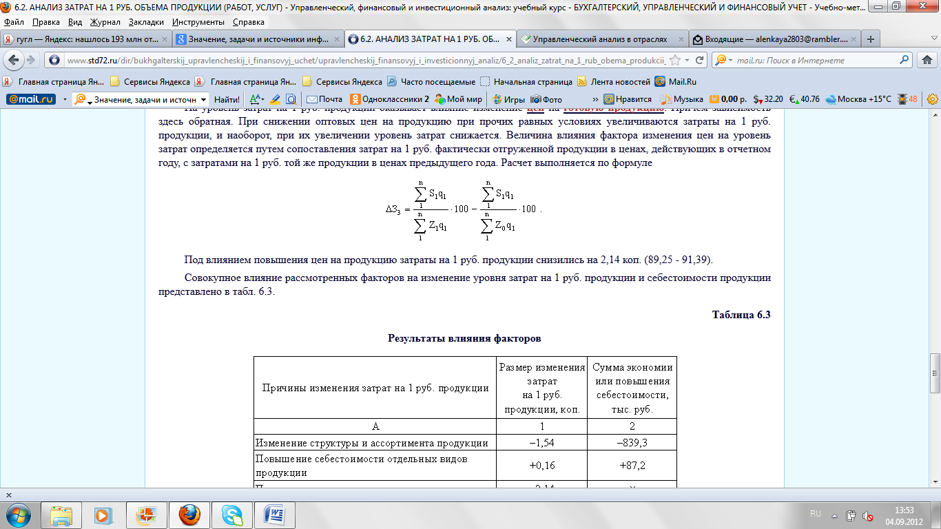Open the first Сервисы Яндекса bookmark folder

point(150,81)
